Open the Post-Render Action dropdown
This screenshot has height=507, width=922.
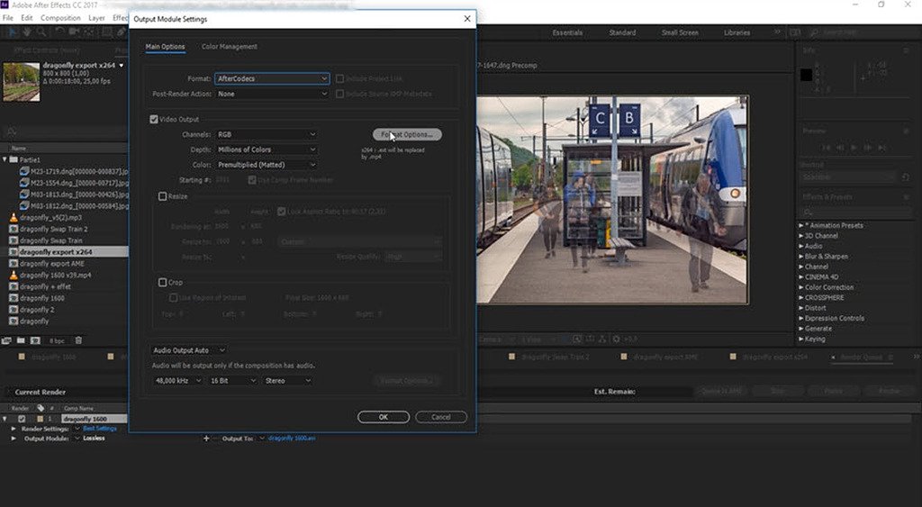pos(272,94)
